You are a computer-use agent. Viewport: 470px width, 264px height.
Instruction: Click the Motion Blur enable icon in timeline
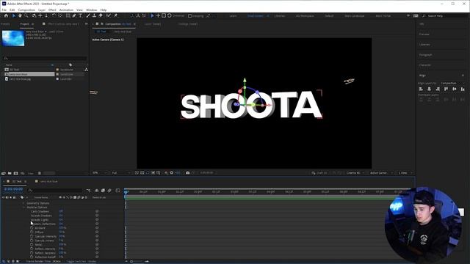click(x=109, y=191)
